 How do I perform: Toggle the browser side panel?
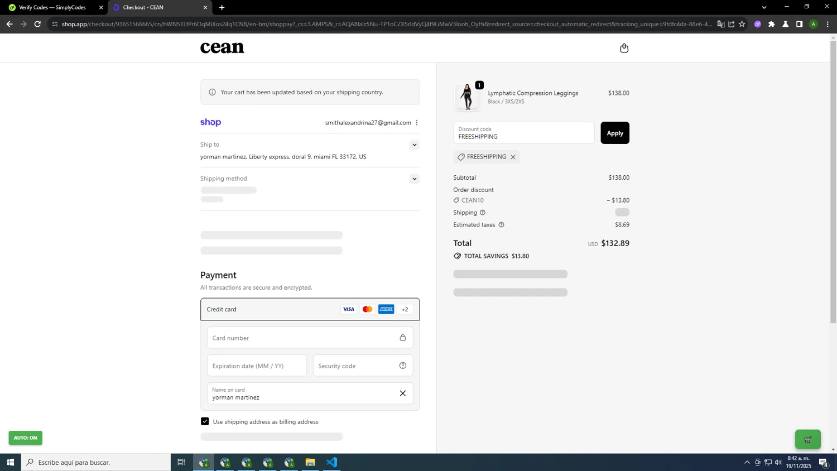click(800, 24)
